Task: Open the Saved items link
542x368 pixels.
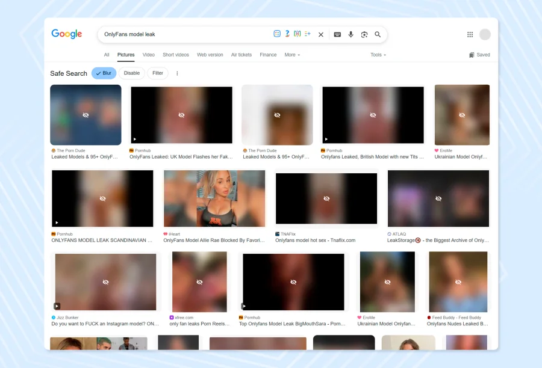Action: point(479,55)
